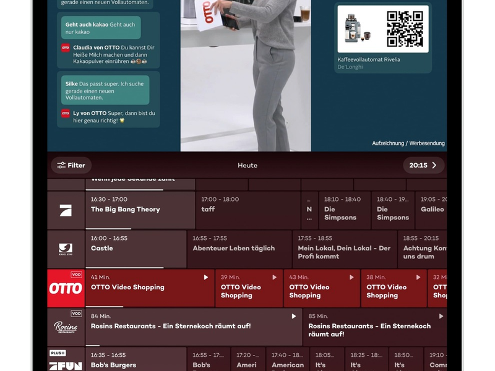Expand the 20:15 time selector chevron
The height and width of the screenshot is (371, 495).
coord(435,165)
